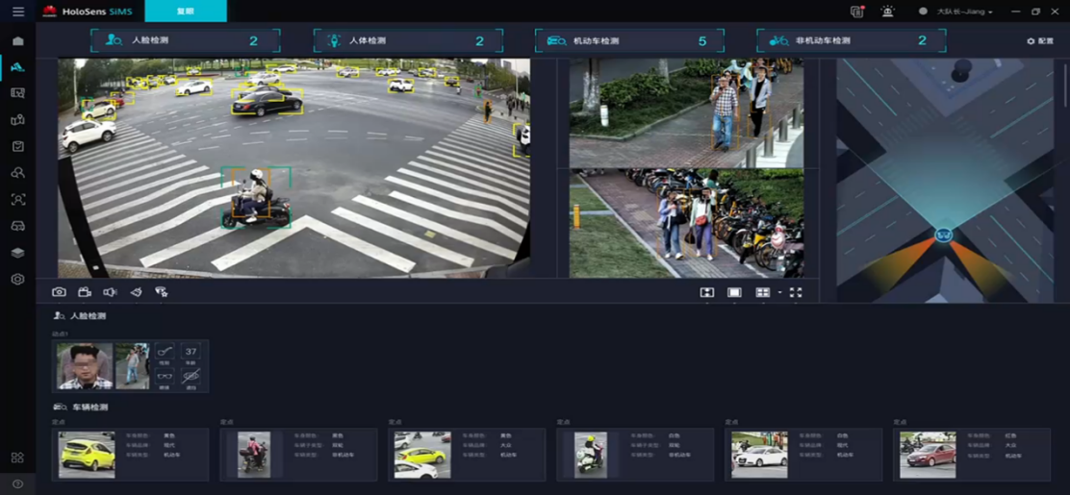Start recording with the video recorder icon

[x=85, y=292]
